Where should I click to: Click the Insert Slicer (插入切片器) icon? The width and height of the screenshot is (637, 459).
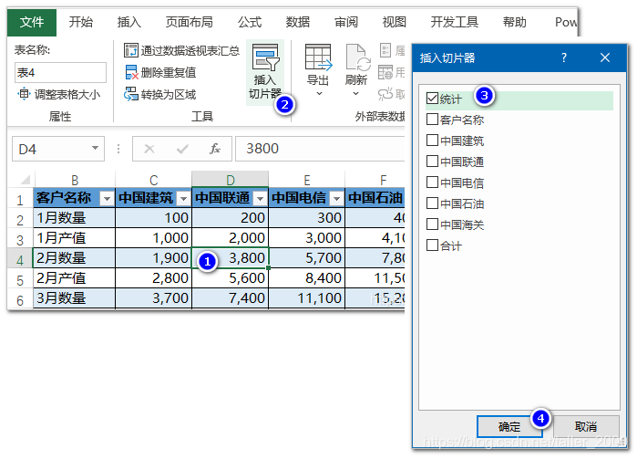coord(265,57)
